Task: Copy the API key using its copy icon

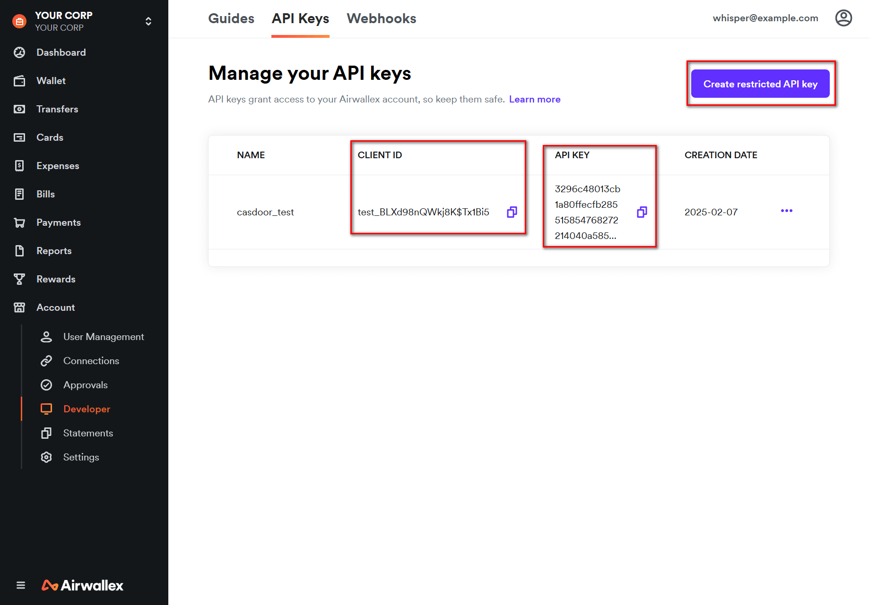Action: pyautogui.click(x=641, y=212)
